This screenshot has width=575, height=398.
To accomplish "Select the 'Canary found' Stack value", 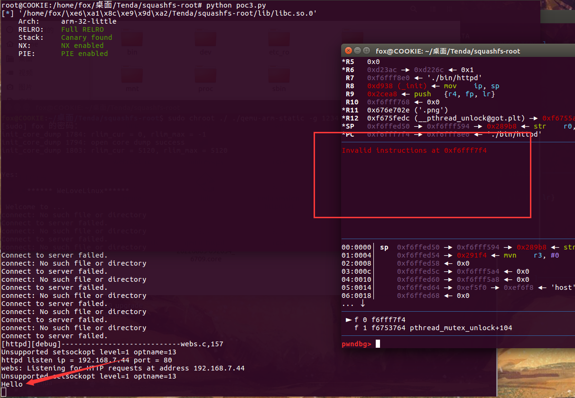I will point(87,37).
